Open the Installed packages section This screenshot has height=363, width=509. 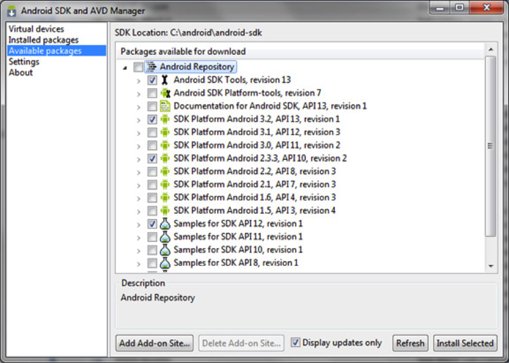click(44, 40)
